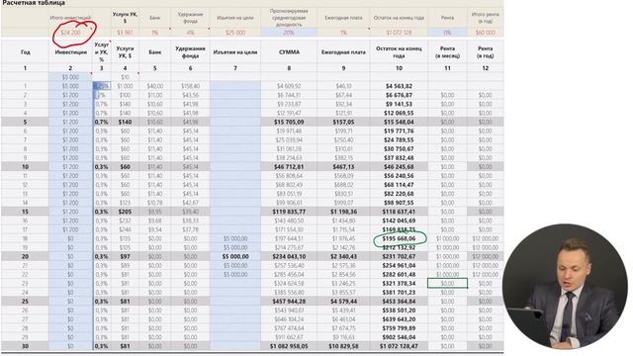Select balance cell $453 364,84
This screenshot has height=356, width=633.
399,302
